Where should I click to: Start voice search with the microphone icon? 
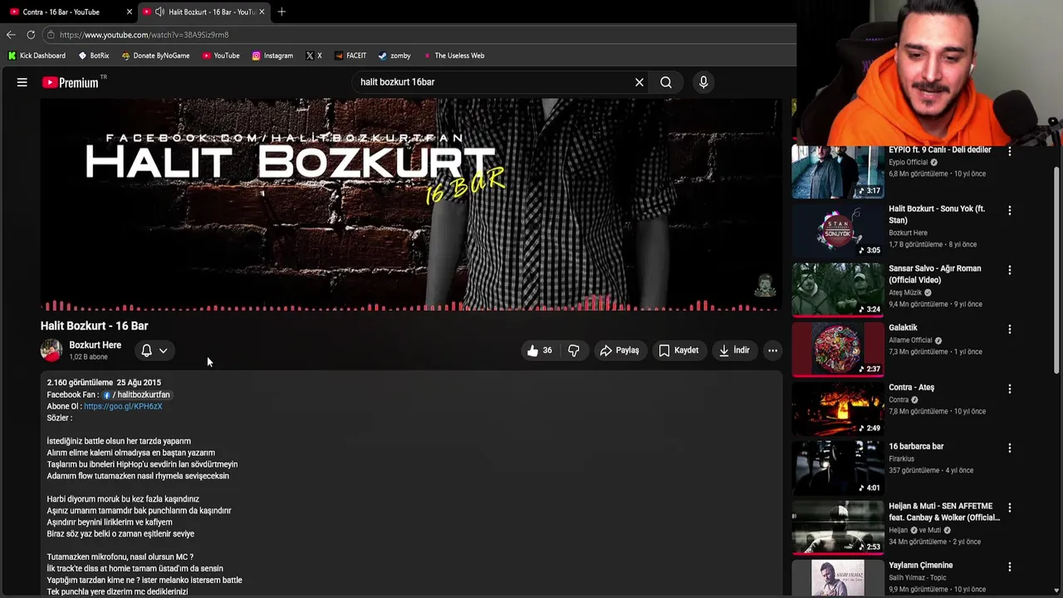(x=703, y=82)
